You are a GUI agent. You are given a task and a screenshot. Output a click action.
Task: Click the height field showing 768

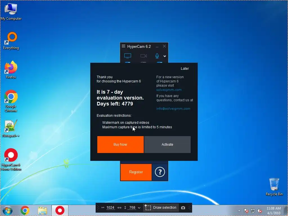[x=132, y=208]
